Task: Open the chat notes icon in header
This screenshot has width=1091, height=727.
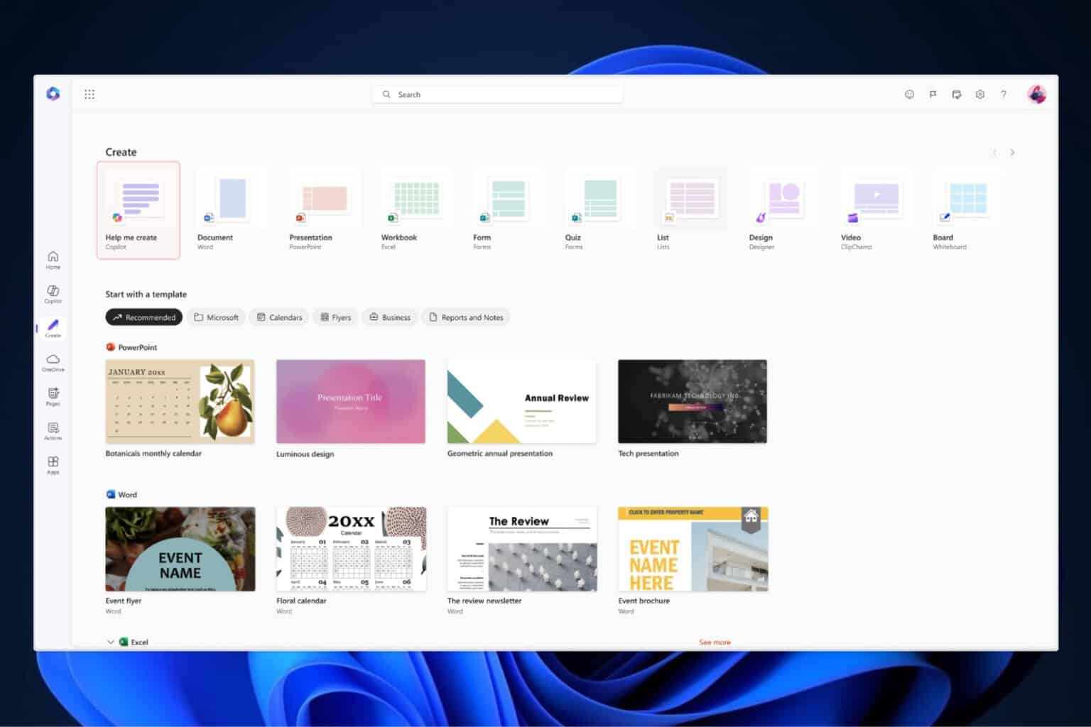Action: click(x=957, y=94)
